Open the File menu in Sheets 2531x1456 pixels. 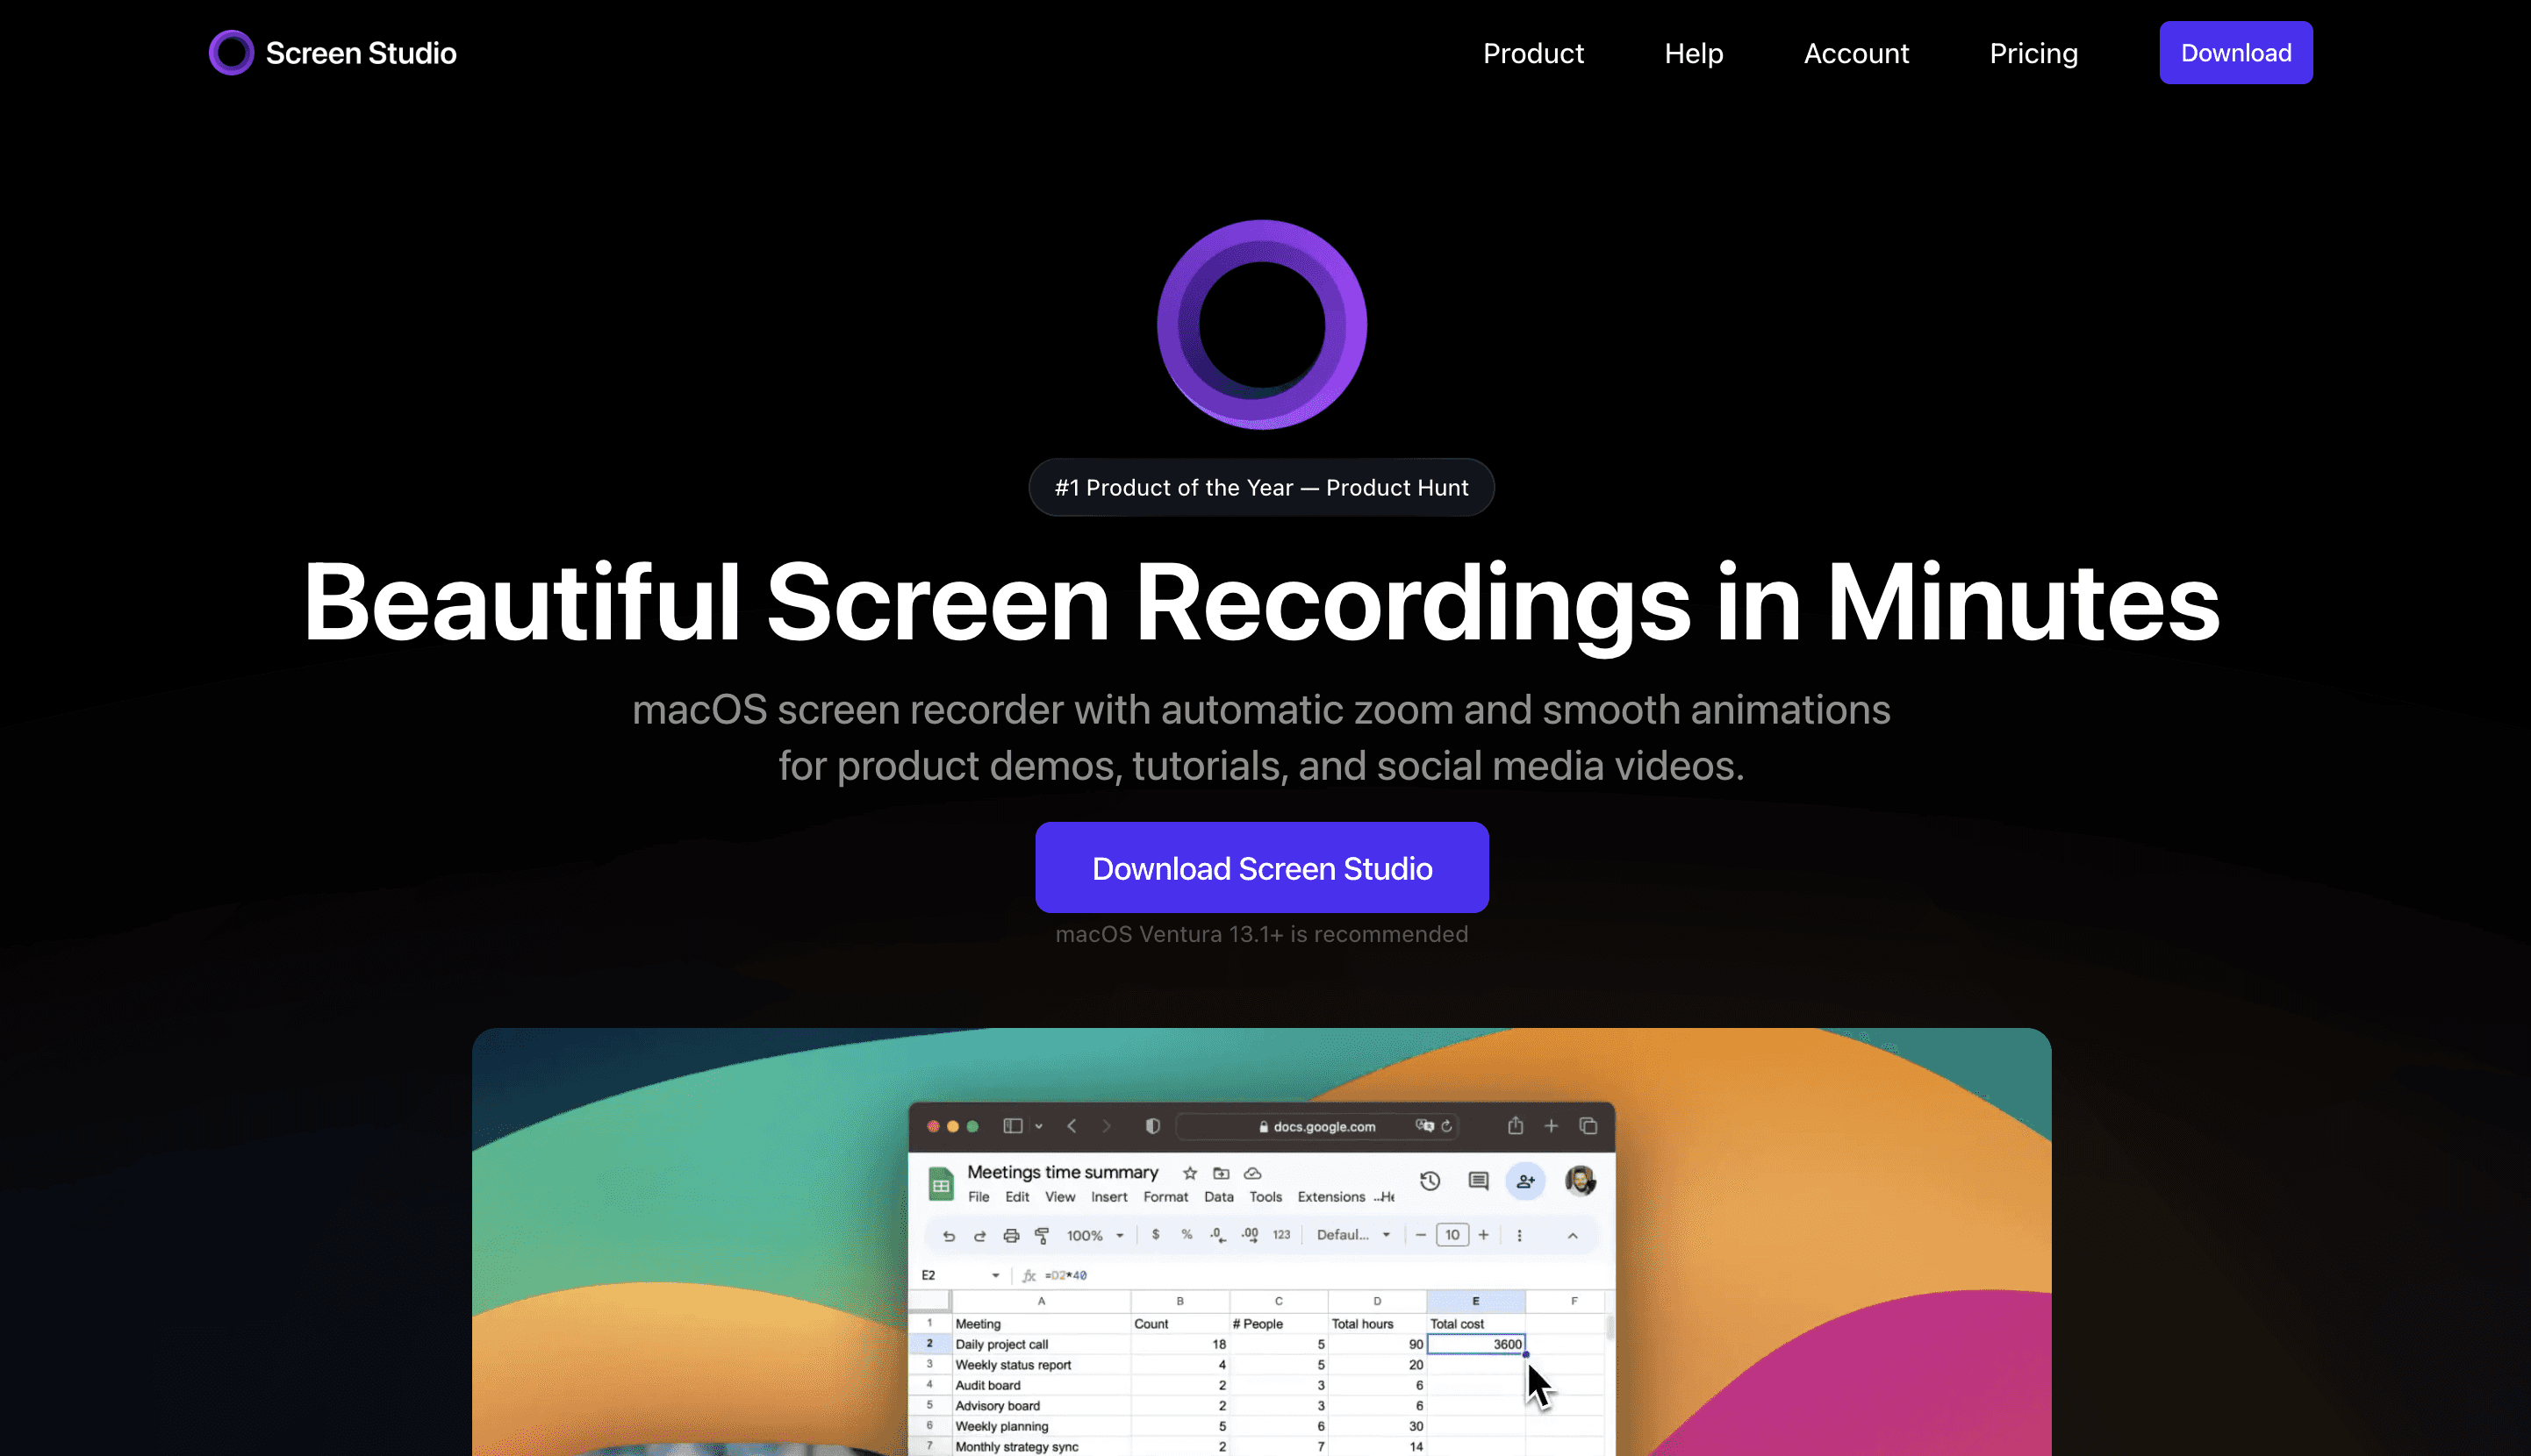[x=979, y=1197]
